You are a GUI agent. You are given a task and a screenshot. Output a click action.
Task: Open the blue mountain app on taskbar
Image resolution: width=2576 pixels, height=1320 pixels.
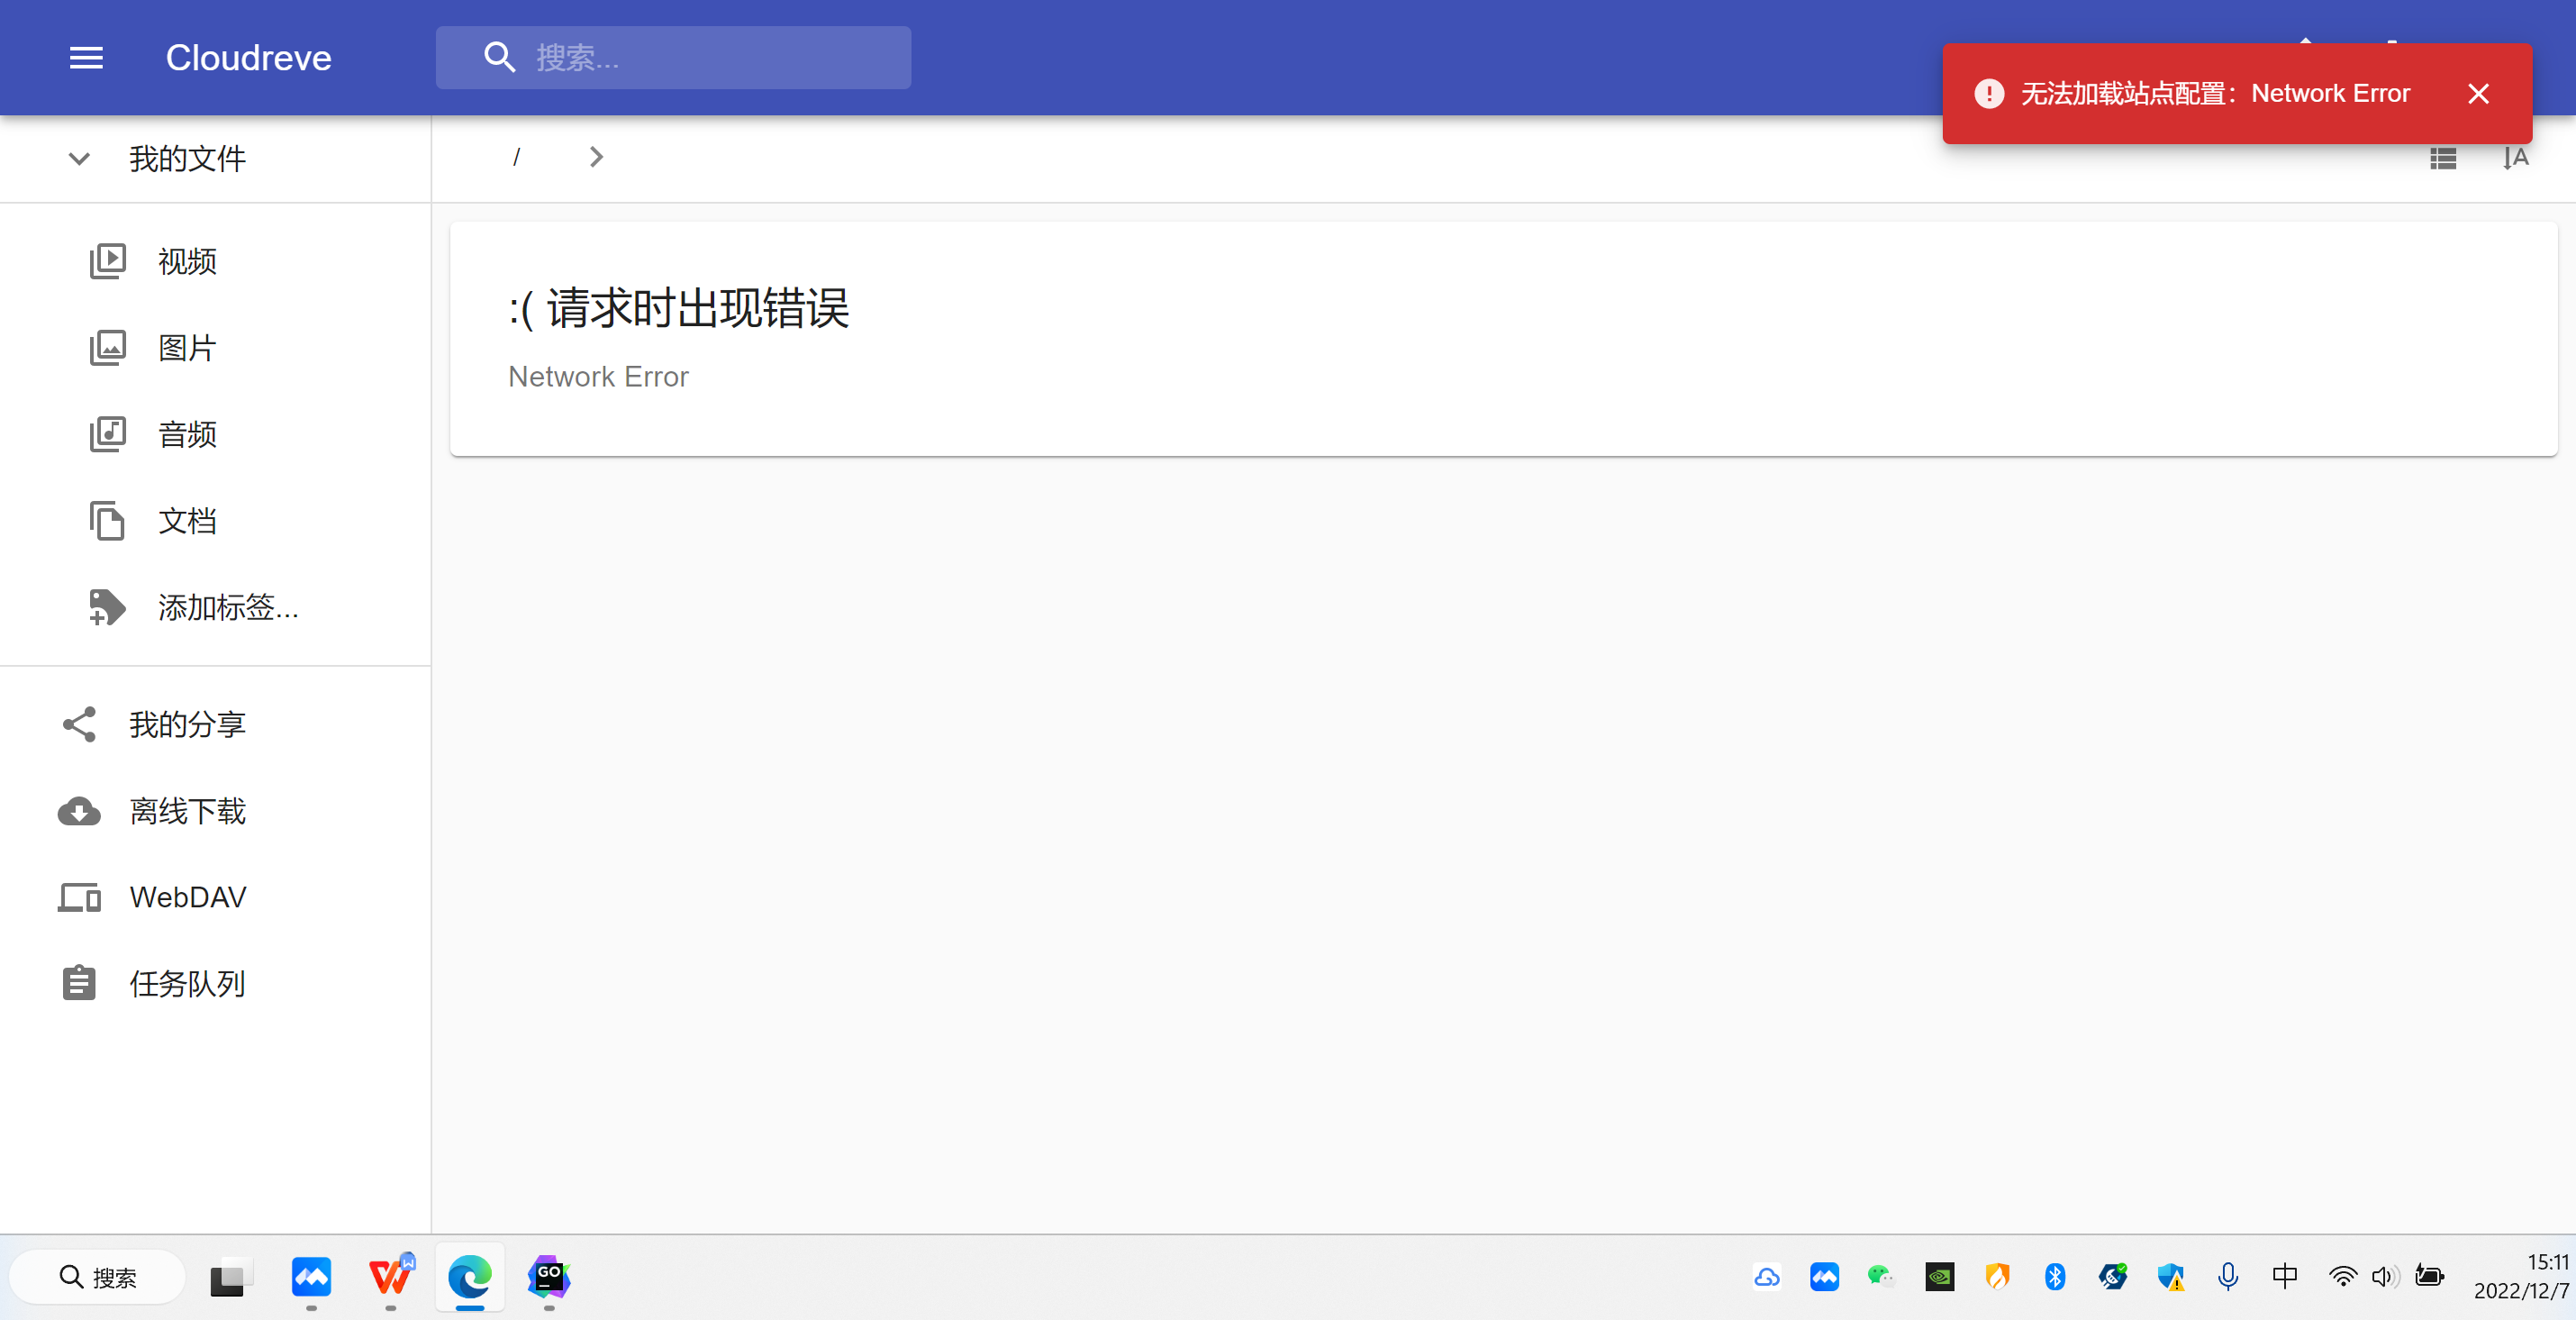click(x=311, y=1277)
